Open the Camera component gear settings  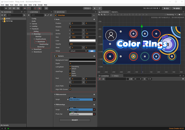[x=94, y=56]
